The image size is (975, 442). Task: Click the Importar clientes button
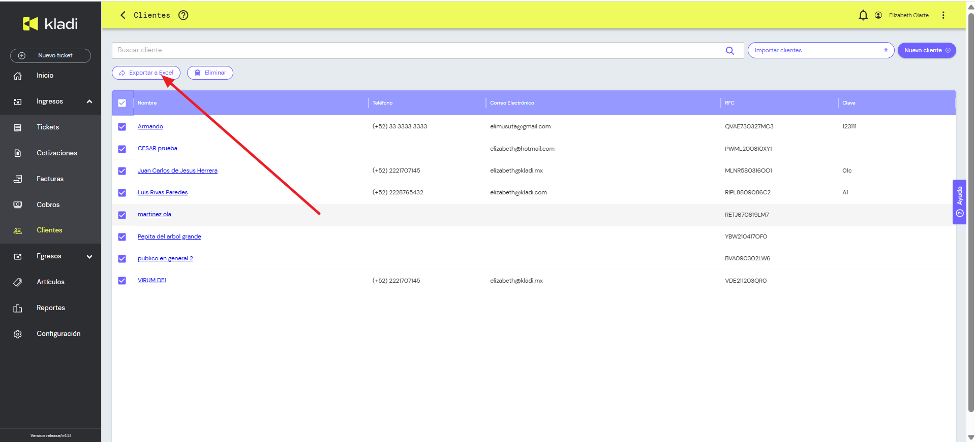pyautogui.click(x=820, y=50)
